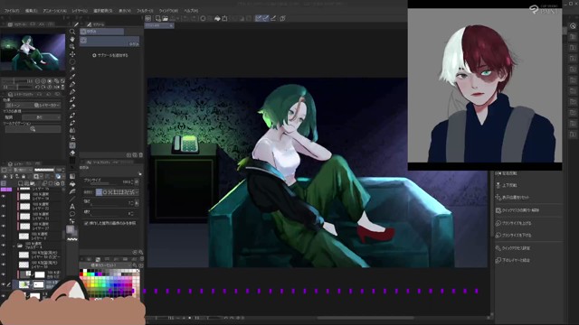
Task: Click the search icon beside color set name
Action: coord(135,265)
